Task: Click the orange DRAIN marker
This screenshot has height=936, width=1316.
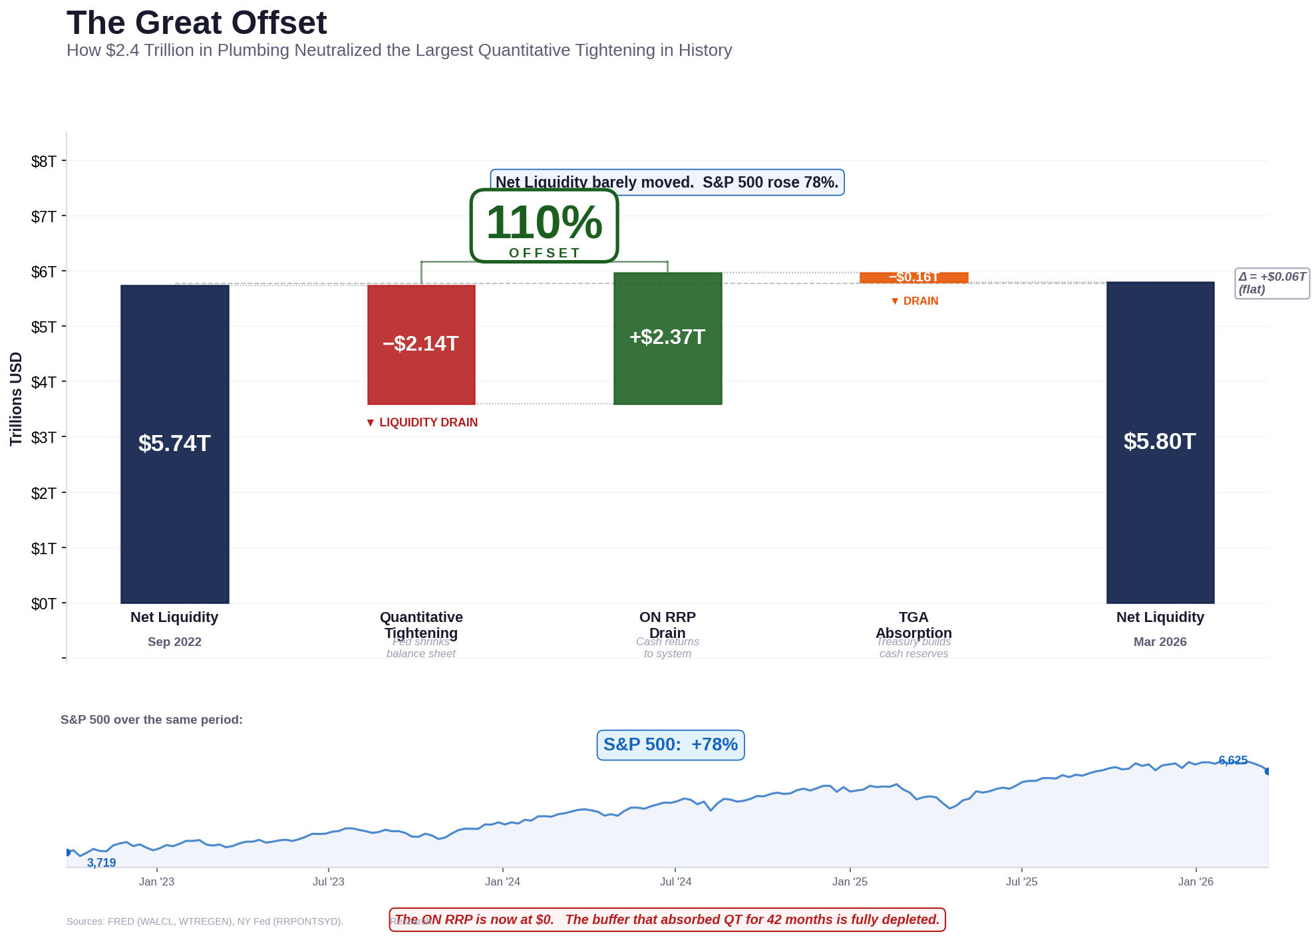Action: tap(915, 301)
